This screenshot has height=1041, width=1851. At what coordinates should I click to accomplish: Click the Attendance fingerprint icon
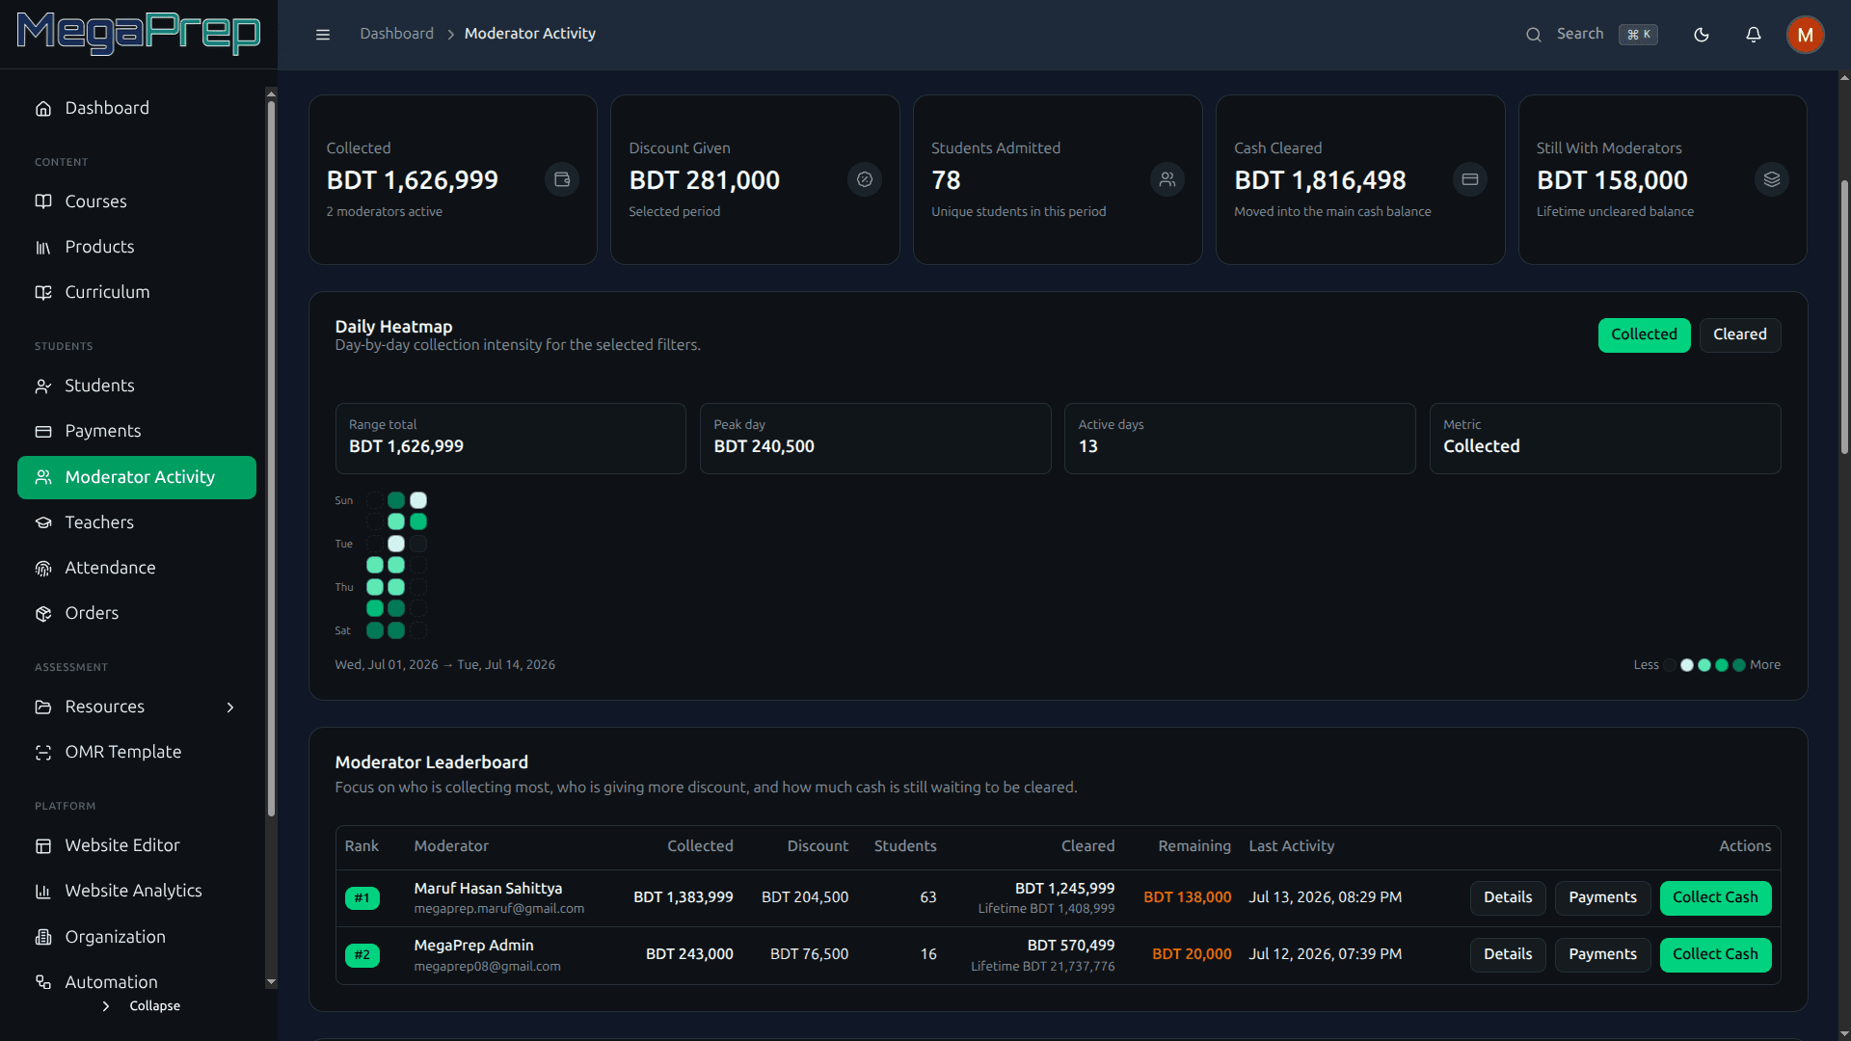43,569
